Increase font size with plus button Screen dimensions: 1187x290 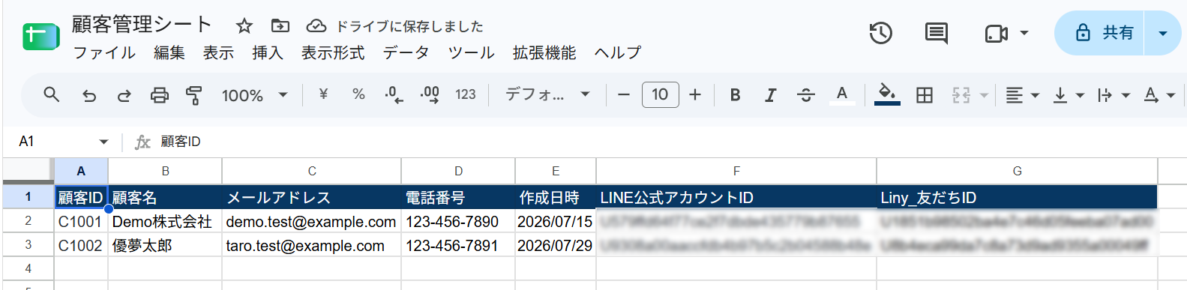[695, 94]
